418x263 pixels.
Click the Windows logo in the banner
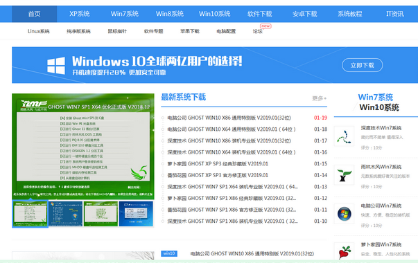pos(56,66)
